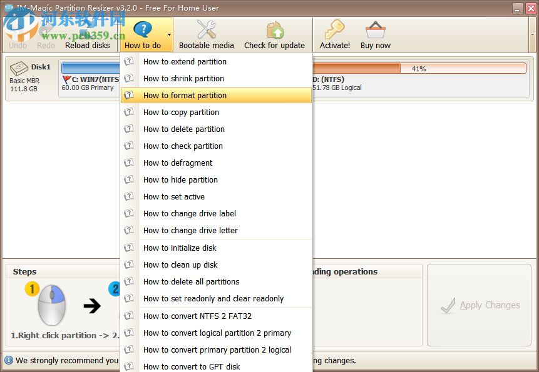The width and height of the screenshot is (539, 372).
Task: Click help icon beside How to extend partition
Action: 129,61
